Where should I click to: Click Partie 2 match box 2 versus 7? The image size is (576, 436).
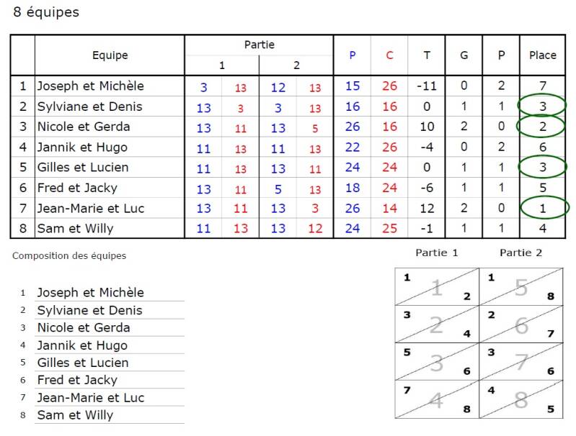coord(521,324)
